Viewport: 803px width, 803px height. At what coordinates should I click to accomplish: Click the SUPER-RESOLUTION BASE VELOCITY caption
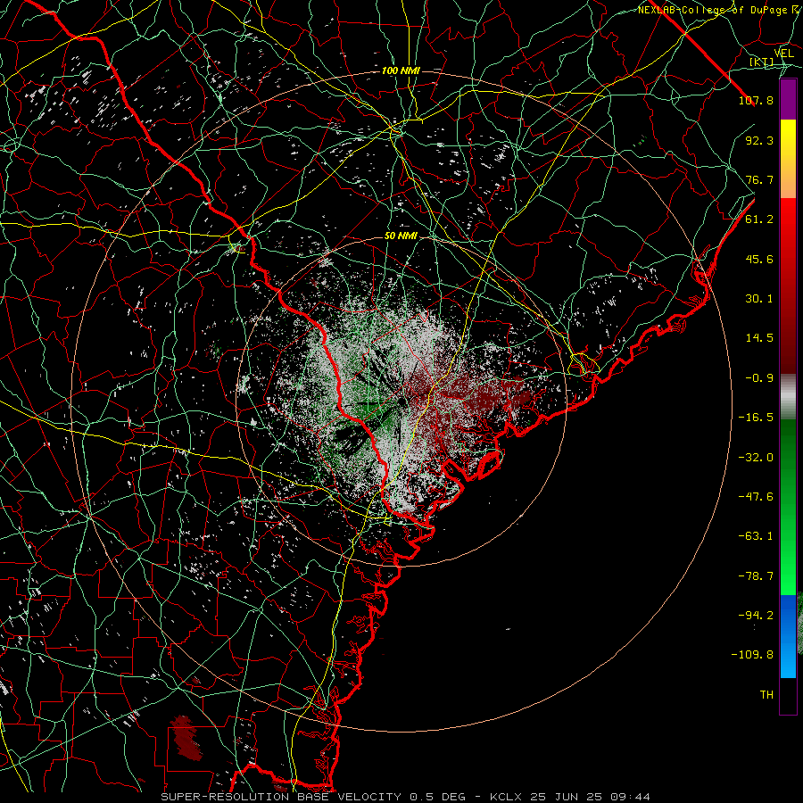[x=406, y=797]
